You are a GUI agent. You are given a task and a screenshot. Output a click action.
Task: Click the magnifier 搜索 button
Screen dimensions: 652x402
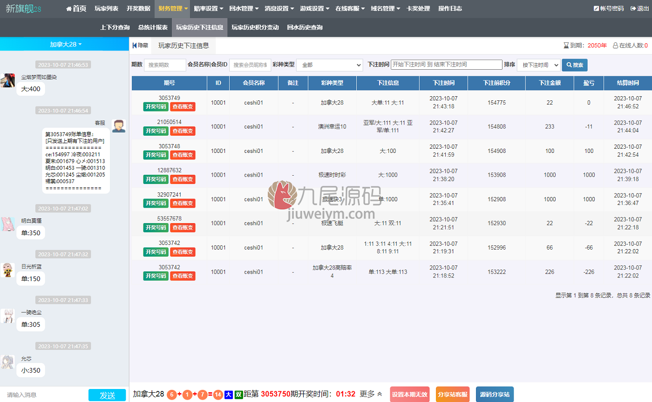[x=575, y=65]
